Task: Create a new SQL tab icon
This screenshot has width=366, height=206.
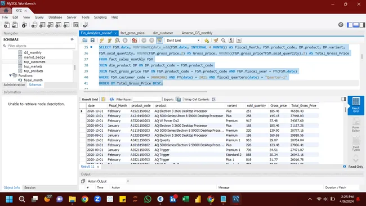Action: tap(7, 25)
